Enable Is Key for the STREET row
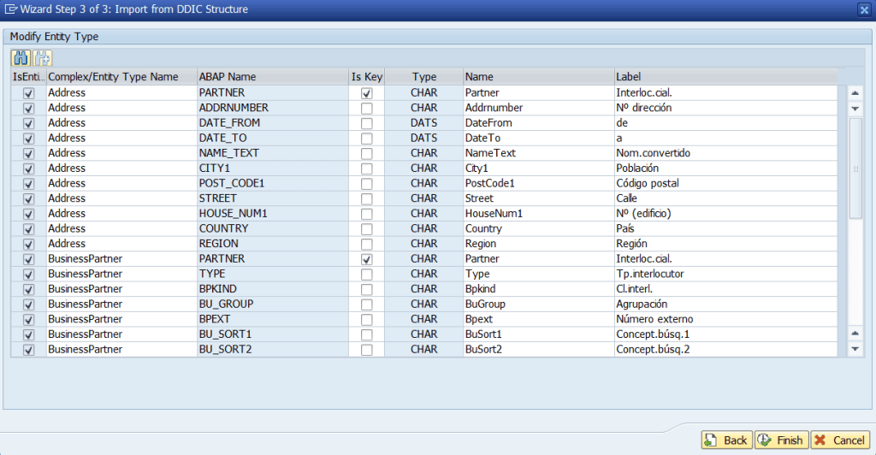The width and height of the screenshot is (876, 455). pyautogui.click(x=366, y=199)
